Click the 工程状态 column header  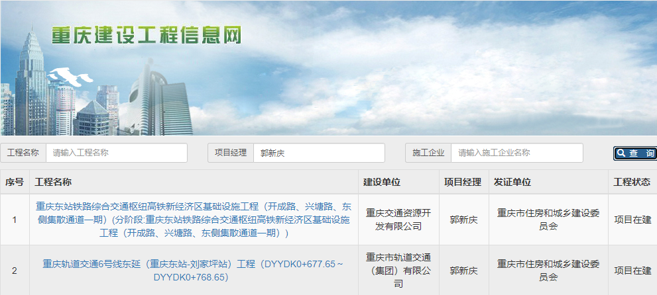pyautogui.click(x=632, y=183)
